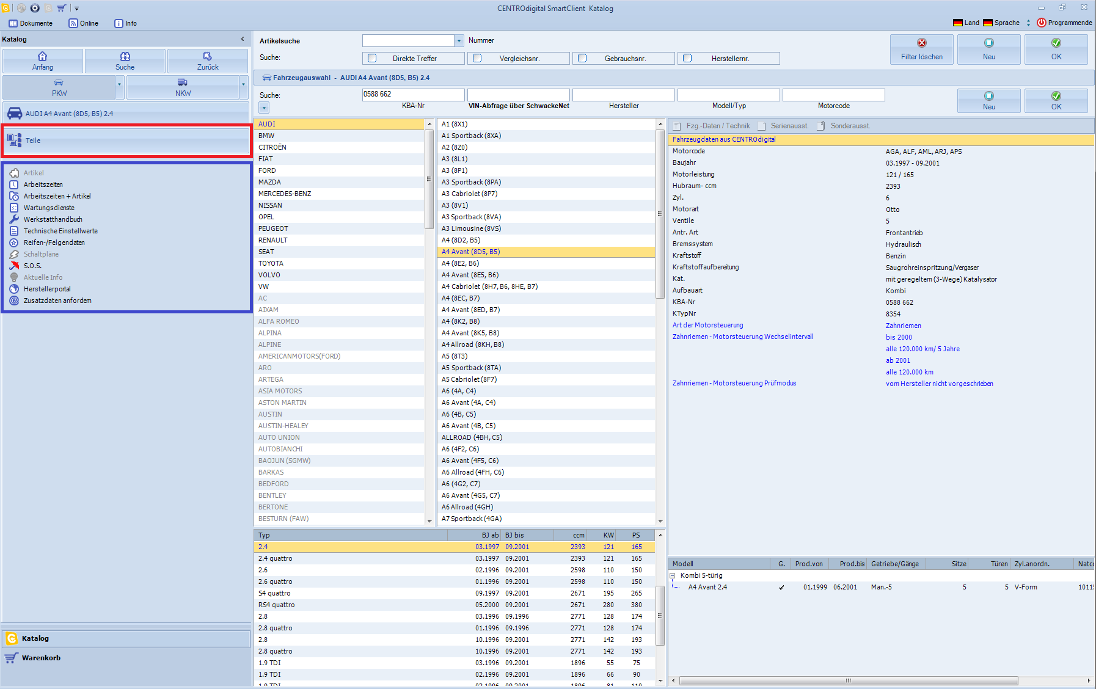Collapse the Katalog side panel
The height and width of the screenshot is (689, 1096).
coord(243,39)
